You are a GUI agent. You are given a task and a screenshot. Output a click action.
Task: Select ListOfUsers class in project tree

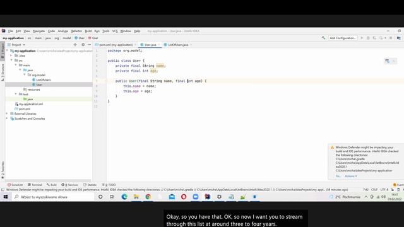point(44,80)
